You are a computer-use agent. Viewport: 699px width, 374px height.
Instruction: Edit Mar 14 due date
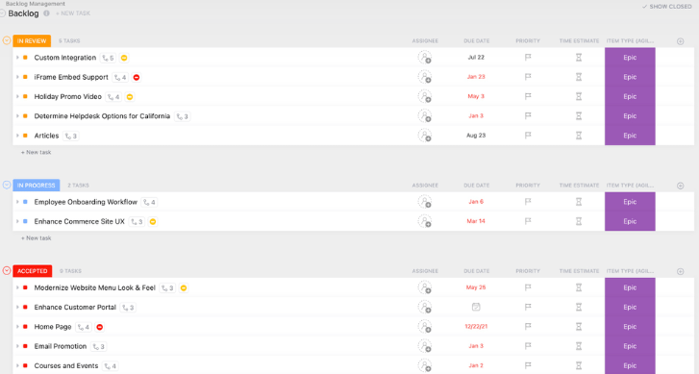pos(476,221)
